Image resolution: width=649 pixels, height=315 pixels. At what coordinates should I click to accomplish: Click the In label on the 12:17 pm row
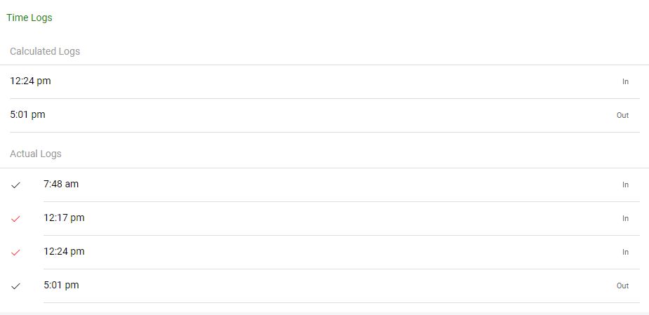(x=625, y=218)
